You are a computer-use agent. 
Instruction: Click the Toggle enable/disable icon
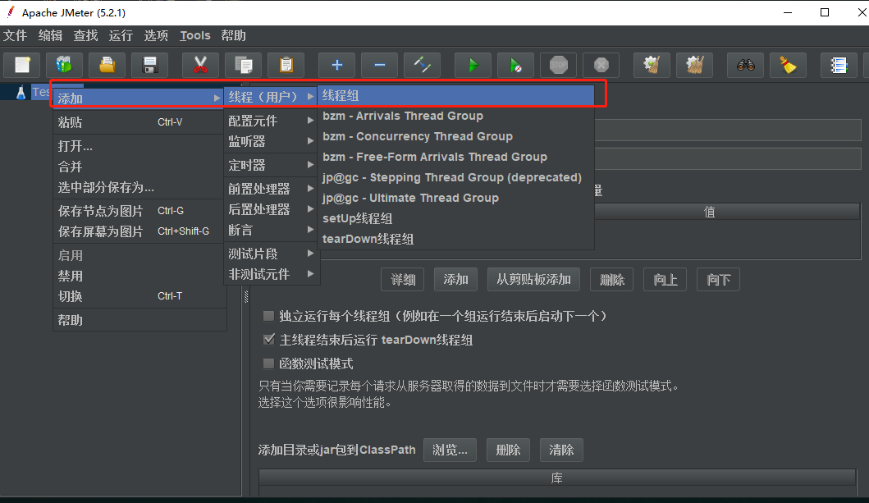tap(423, 65)
